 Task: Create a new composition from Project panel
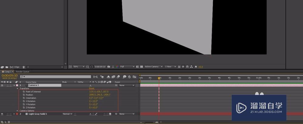point(12,67)
